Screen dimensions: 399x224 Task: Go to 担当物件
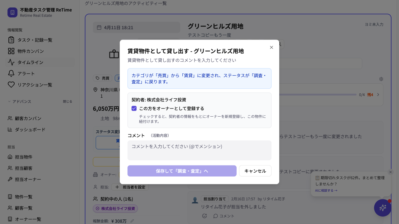point(40,157)
